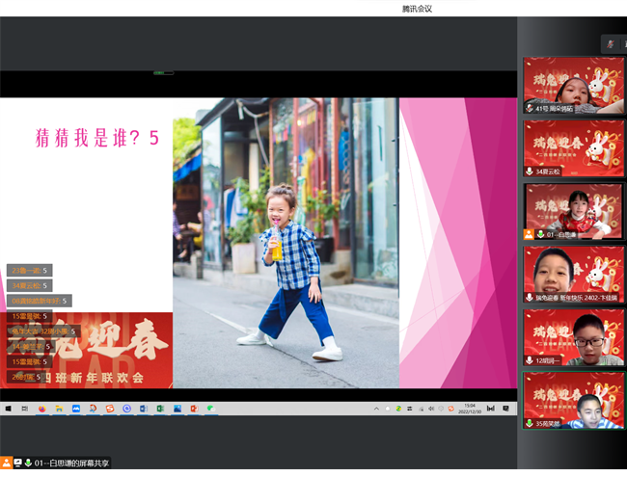Select the 34夏云松 participant video tile
The width and height of the screenshot is (627, 477).
point(573,148)
